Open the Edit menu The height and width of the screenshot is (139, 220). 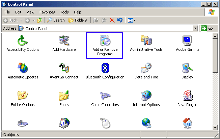(18, 12)
